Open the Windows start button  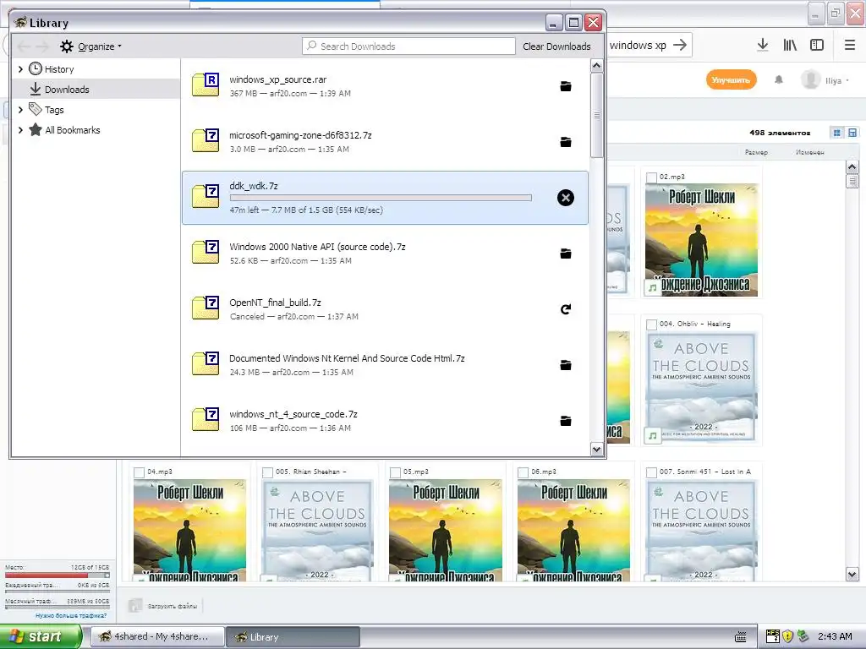tap(40, 637)
